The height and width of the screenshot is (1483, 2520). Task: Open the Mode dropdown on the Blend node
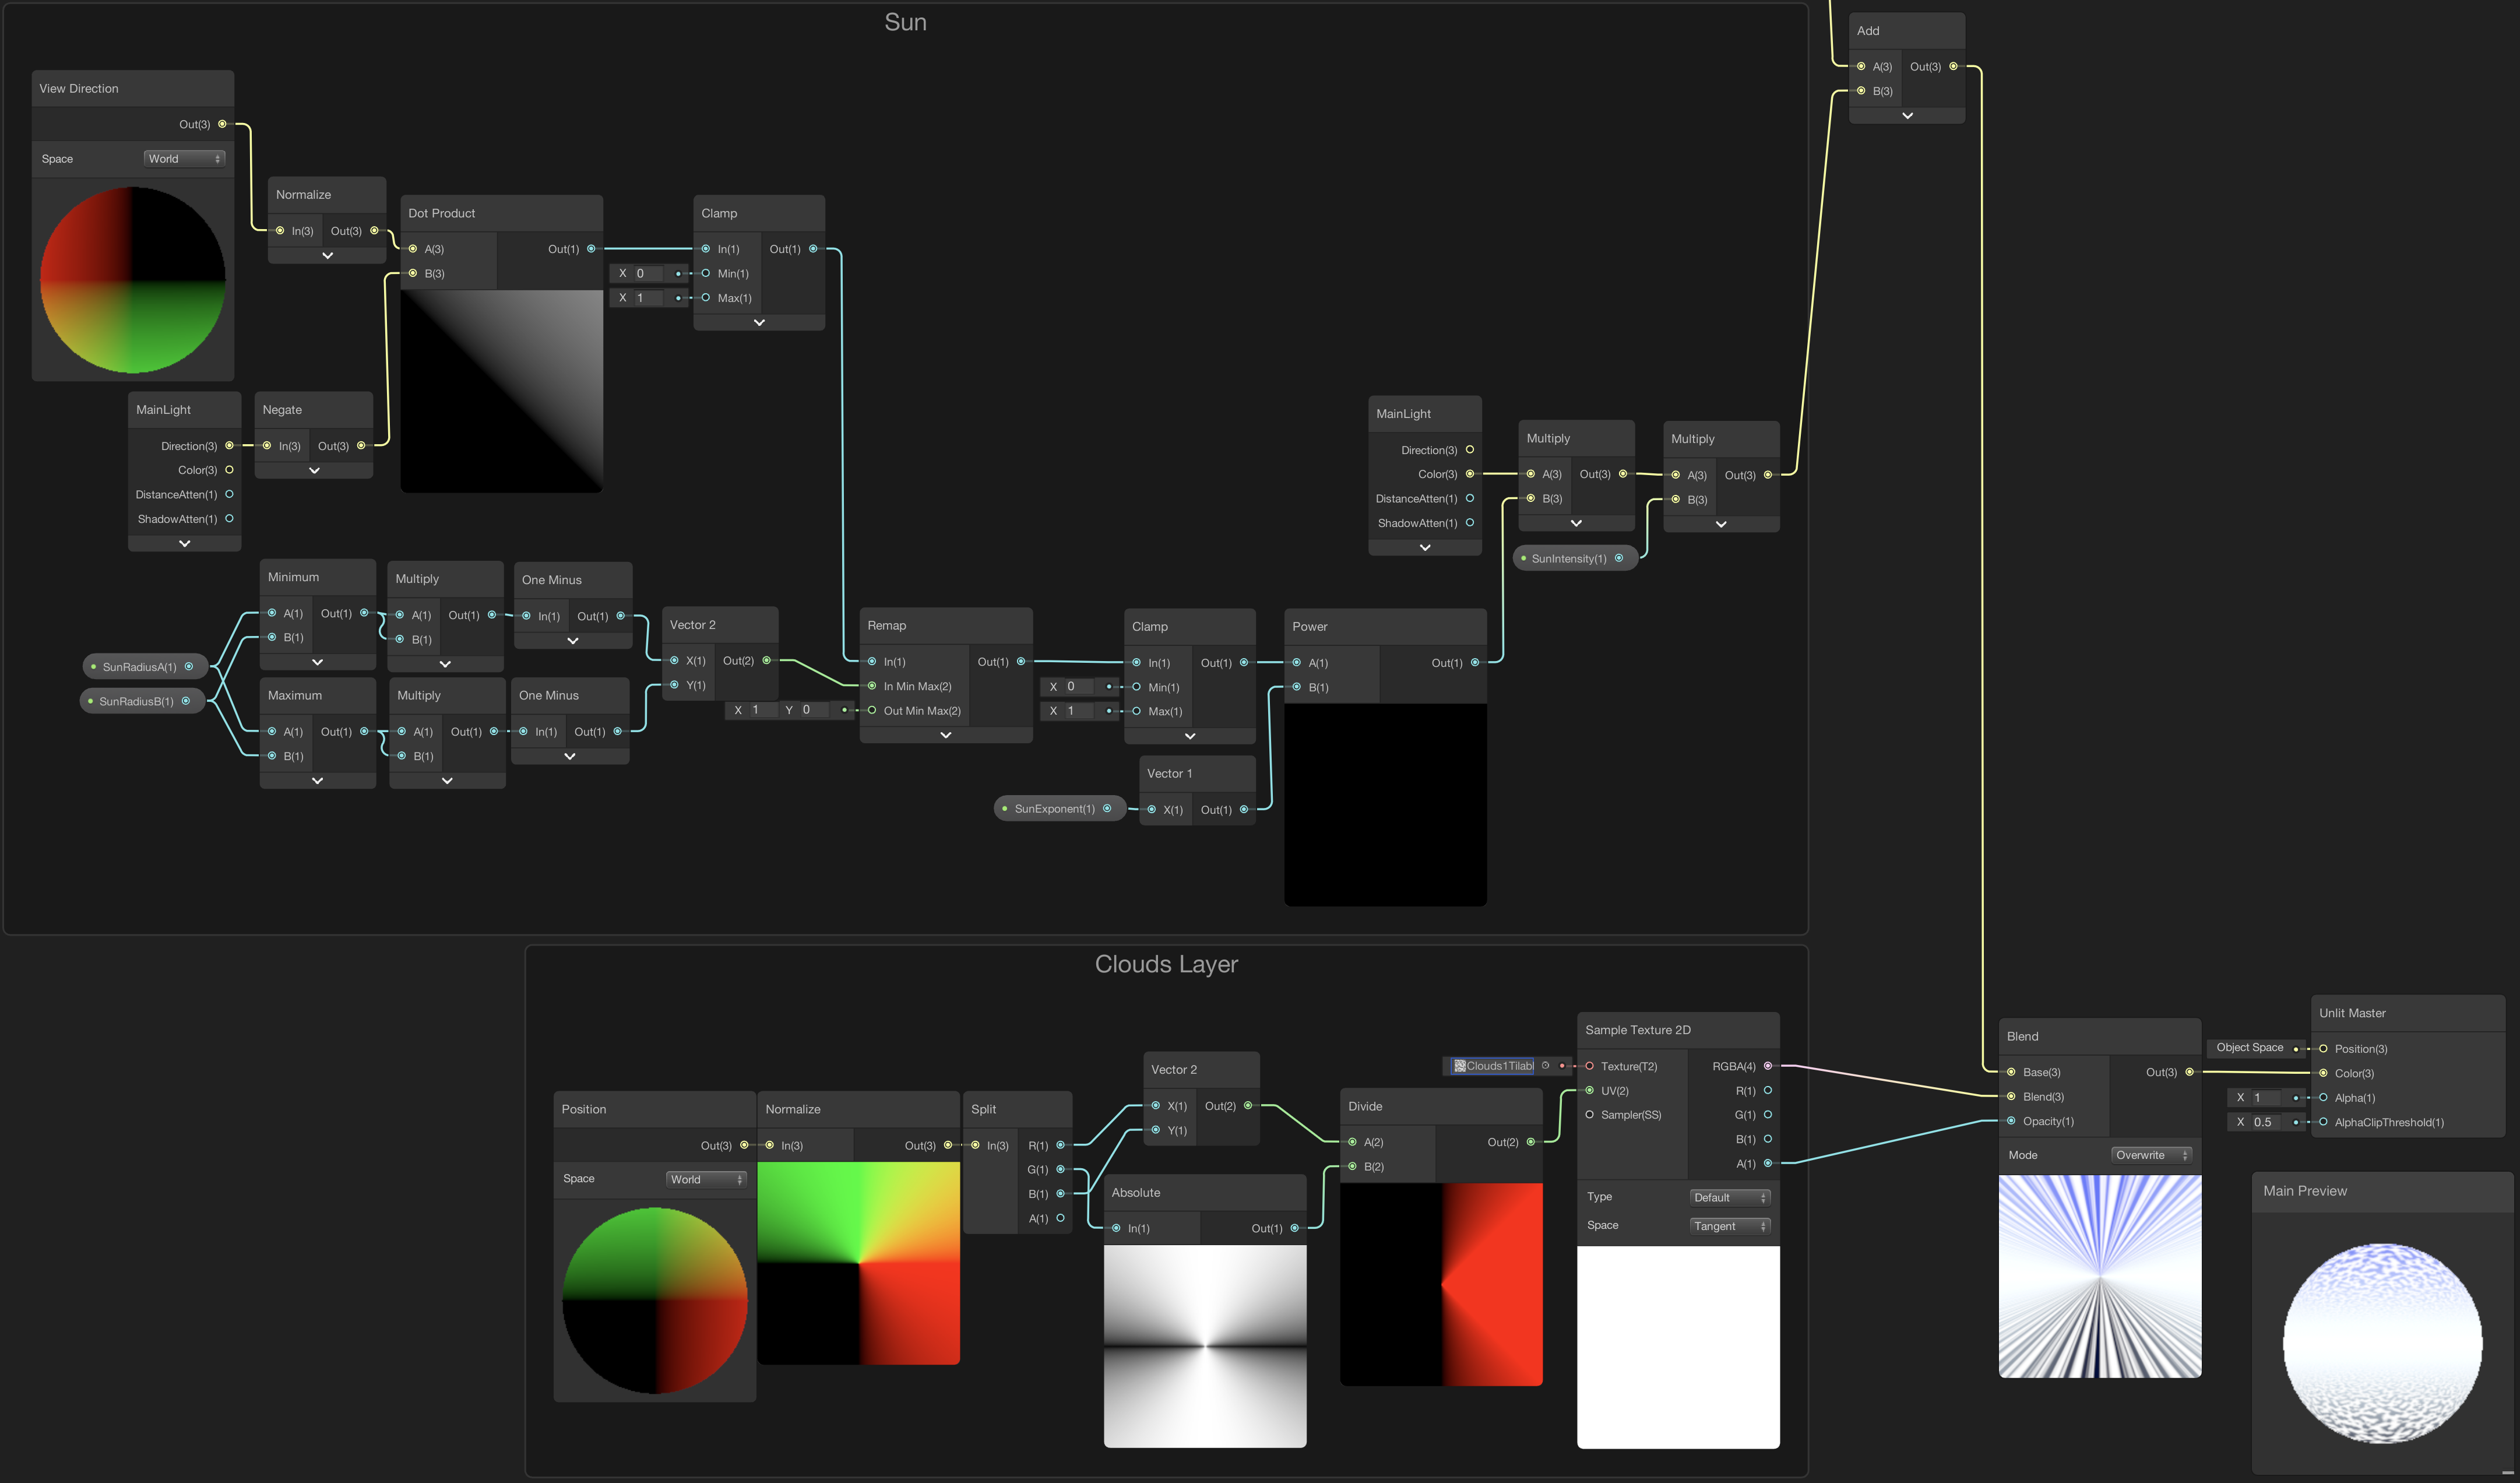coord(2152,1155)
